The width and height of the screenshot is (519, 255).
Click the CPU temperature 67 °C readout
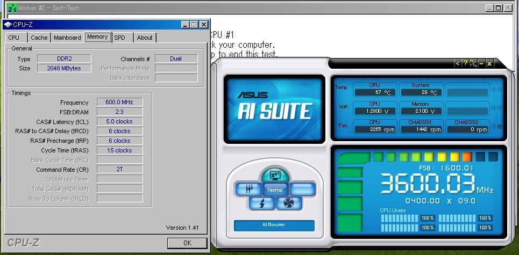(x=375, y=92)
